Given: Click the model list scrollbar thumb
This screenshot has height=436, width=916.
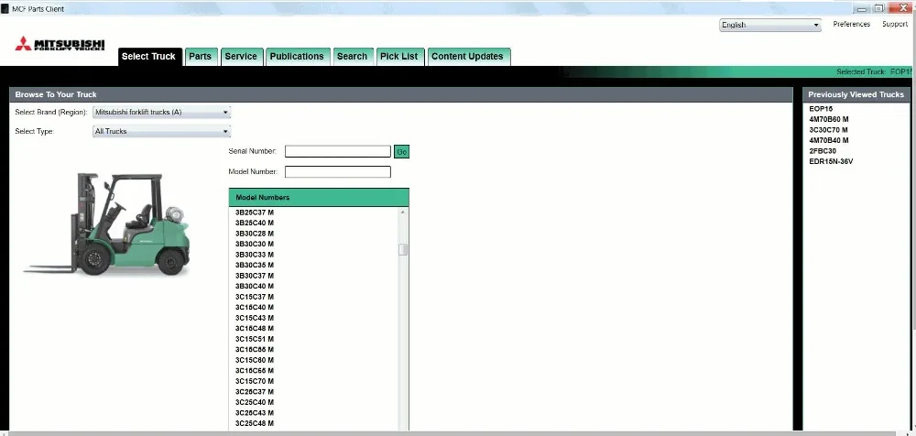Looking at the screenshot, I should tap(402, 249).
